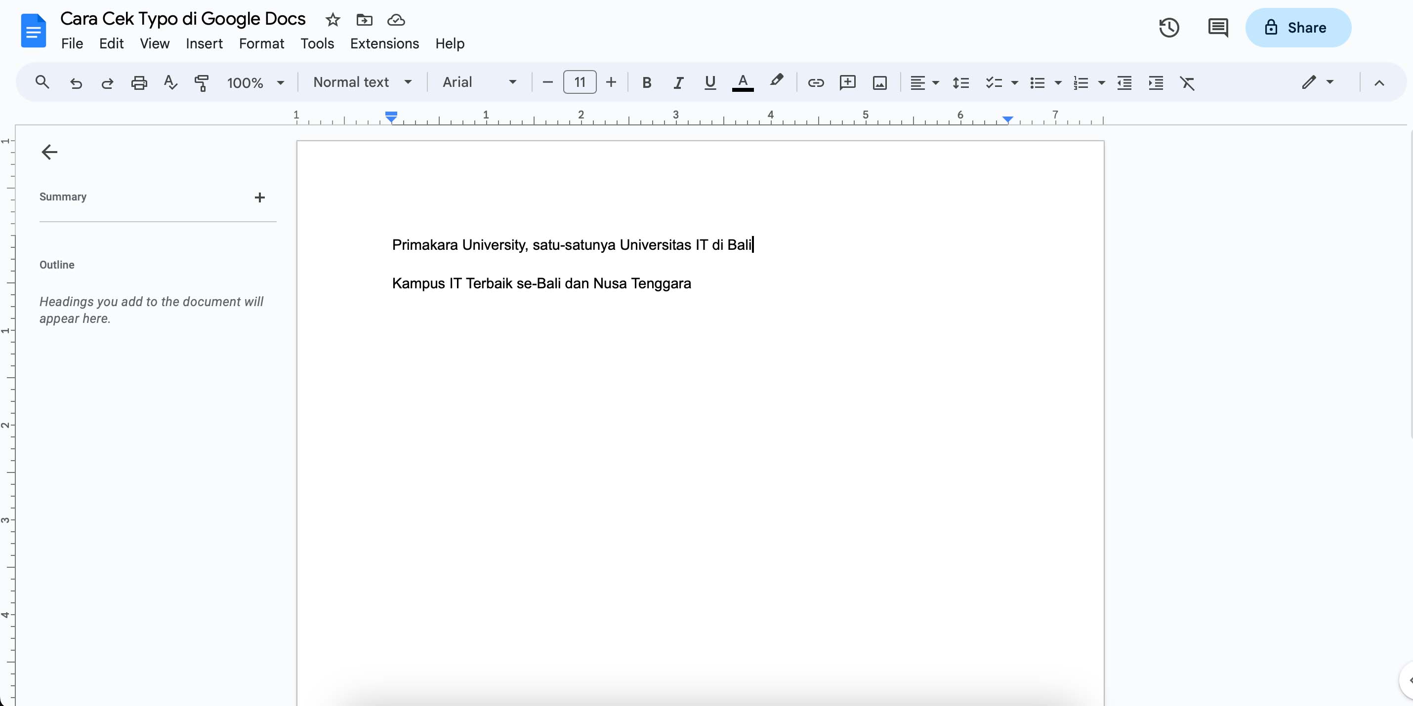Open the highlight color picker
This screenshot has width=1413, height=706.
coord(776,81)
